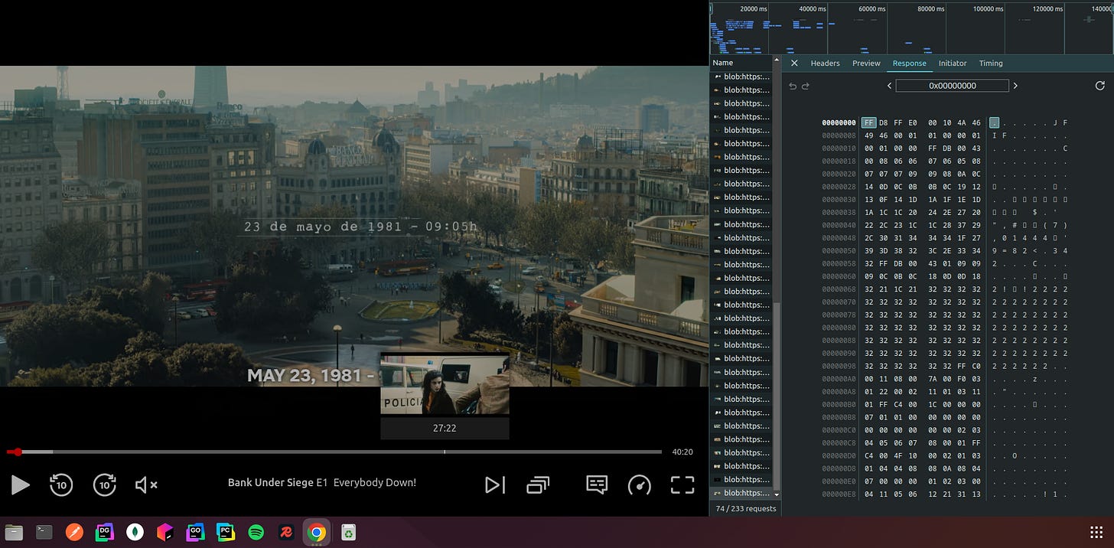
Task: Click the hex offset 000000E8
Action: pyautogui.click(x=839, y=494)
